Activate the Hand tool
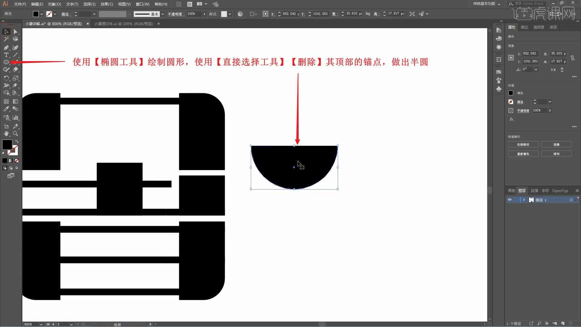The height and width of the screenshot is (327, 581). 6,134
